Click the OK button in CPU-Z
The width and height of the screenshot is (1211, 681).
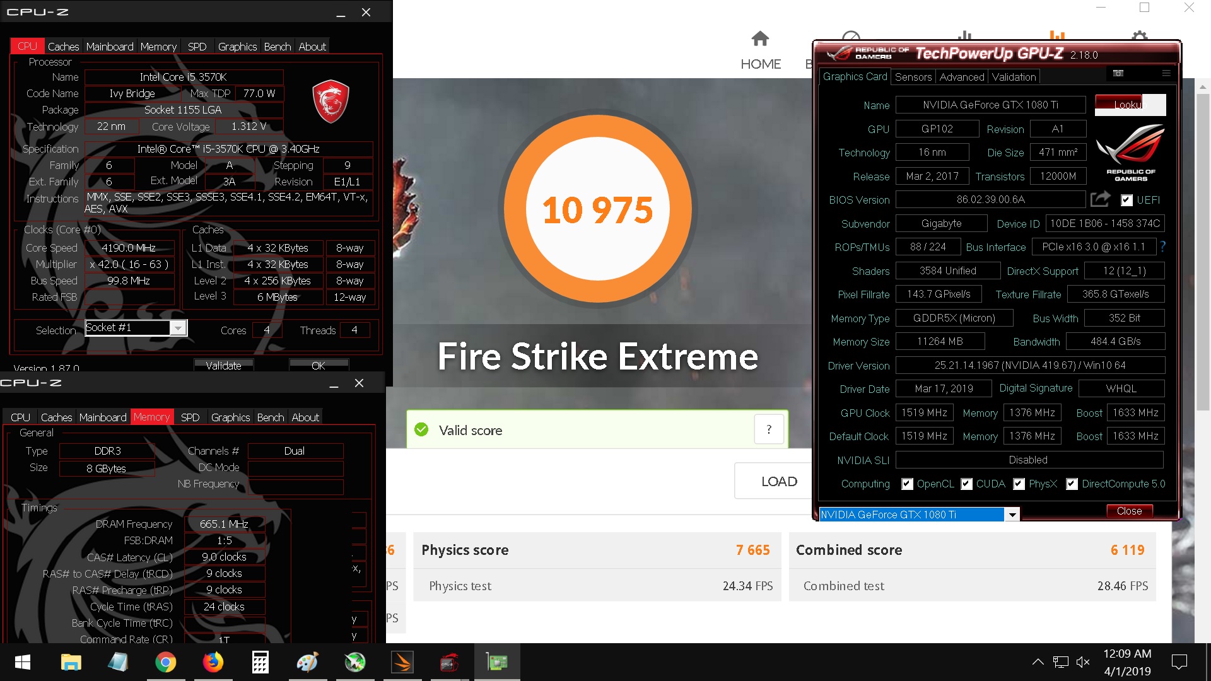click(x=319, y=365)
